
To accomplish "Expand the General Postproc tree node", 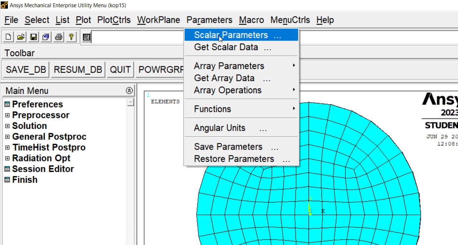I will point(7,137).
